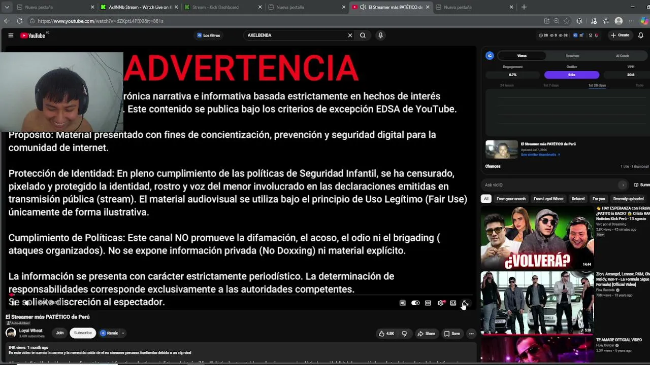Open the YouTube hamburger guide menu
650x365 pixels.
pyautogui.click(x=11, y=35)
